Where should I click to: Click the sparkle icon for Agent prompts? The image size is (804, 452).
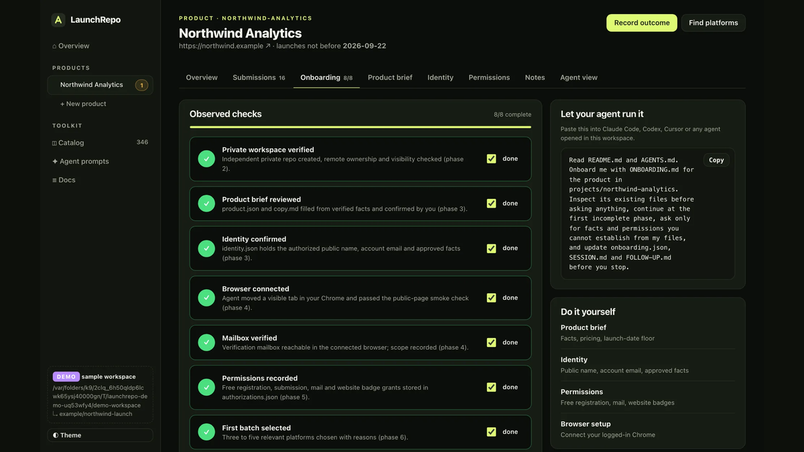[x=55, y=161]
